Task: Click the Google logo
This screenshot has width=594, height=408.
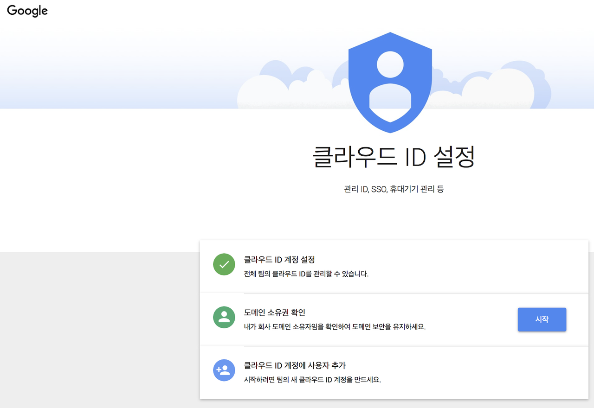Action: (x=27, y=11)
